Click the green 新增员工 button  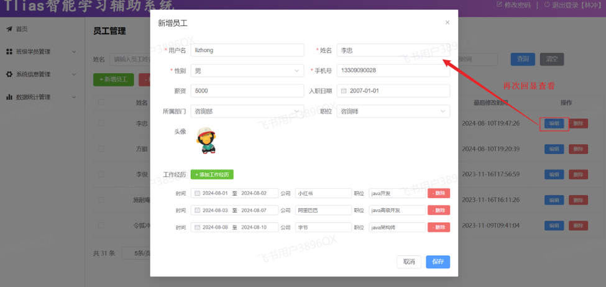point(113,79)
